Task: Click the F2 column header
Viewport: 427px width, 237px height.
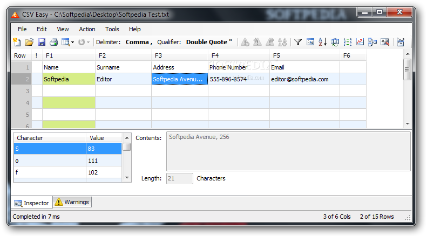Action: (x=124, y=55)
